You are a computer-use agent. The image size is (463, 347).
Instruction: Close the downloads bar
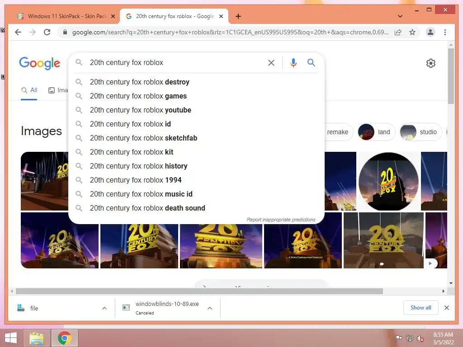coord(446,308)
